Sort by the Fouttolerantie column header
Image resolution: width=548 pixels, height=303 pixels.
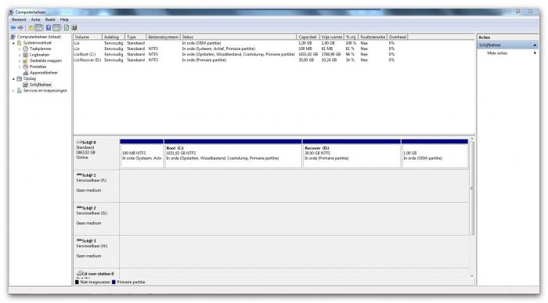(373, 37)
